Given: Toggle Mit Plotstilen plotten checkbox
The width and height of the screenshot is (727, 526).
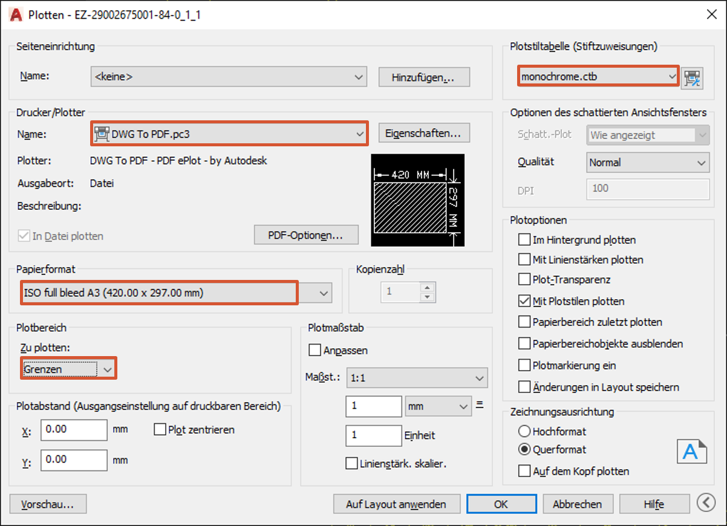Looking at the screenshot, I should point(524,301).
